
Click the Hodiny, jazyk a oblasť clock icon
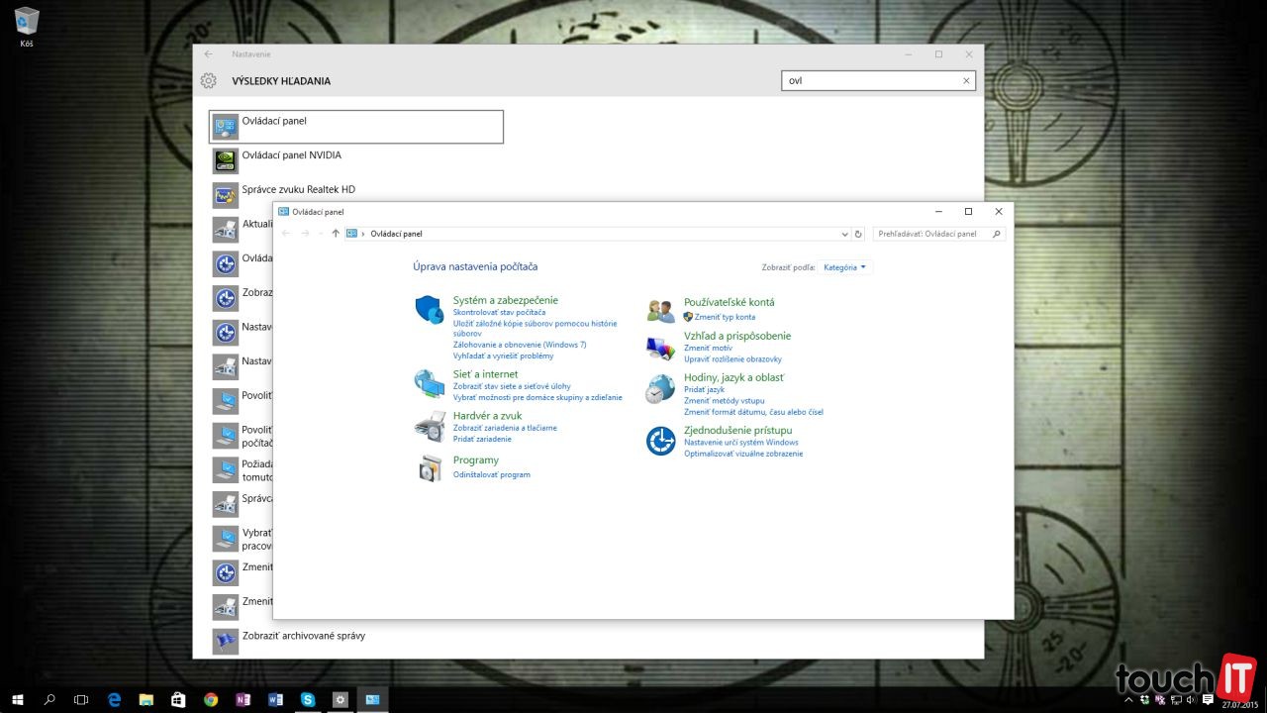coord(660,389)
